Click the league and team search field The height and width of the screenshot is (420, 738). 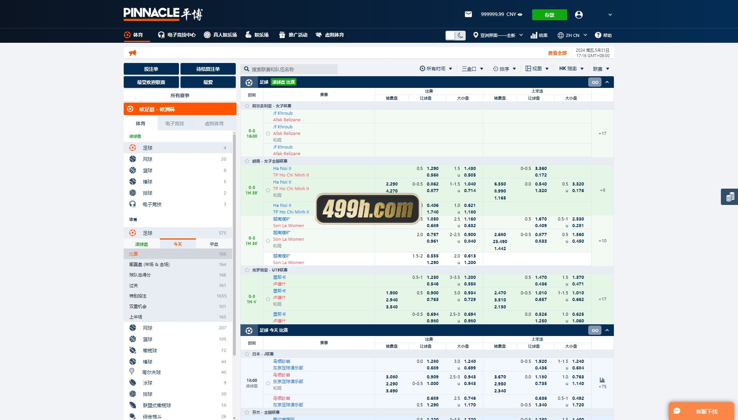pos(289,69)
